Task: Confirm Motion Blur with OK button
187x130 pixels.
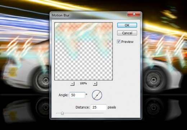Action: point(127,25)
